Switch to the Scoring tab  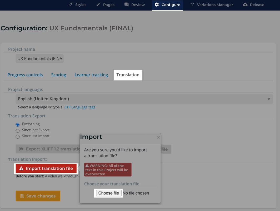(58, 75)
